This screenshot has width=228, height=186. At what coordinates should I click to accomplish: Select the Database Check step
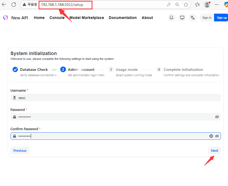coord(34,72)
